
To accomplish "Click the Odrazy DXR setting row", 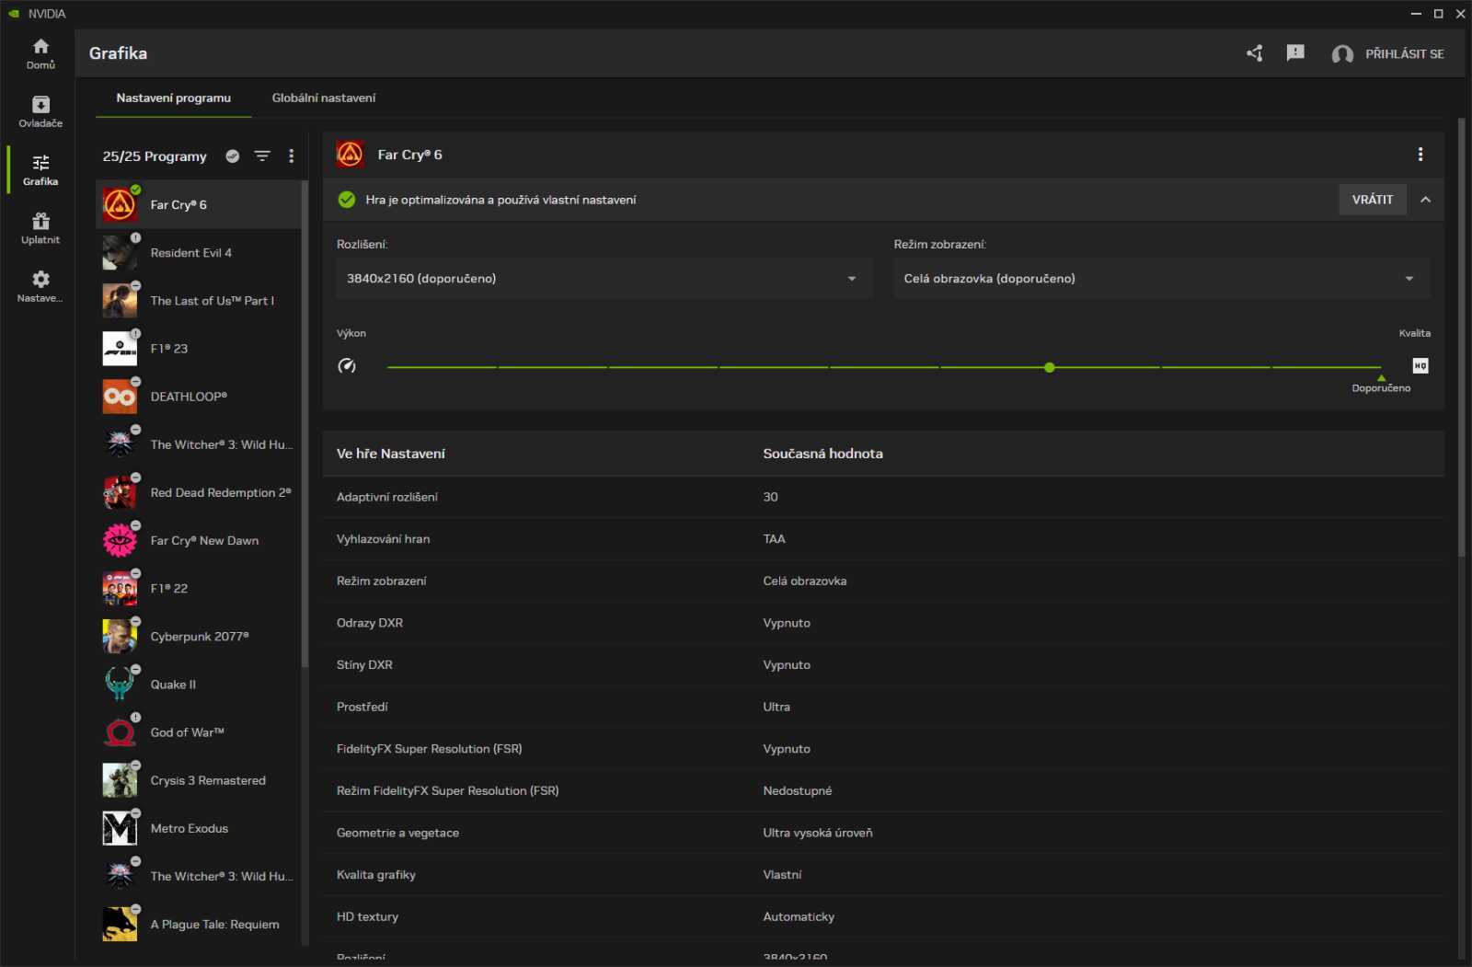I will click(883, 623).
